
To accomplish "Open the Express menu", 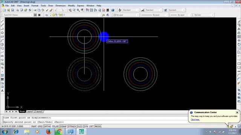I will 81,6.
